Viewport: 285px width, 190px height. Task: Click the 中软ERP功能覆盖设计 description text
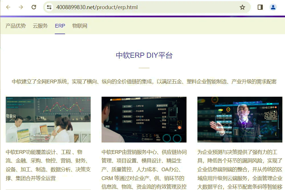click(48, 165)
